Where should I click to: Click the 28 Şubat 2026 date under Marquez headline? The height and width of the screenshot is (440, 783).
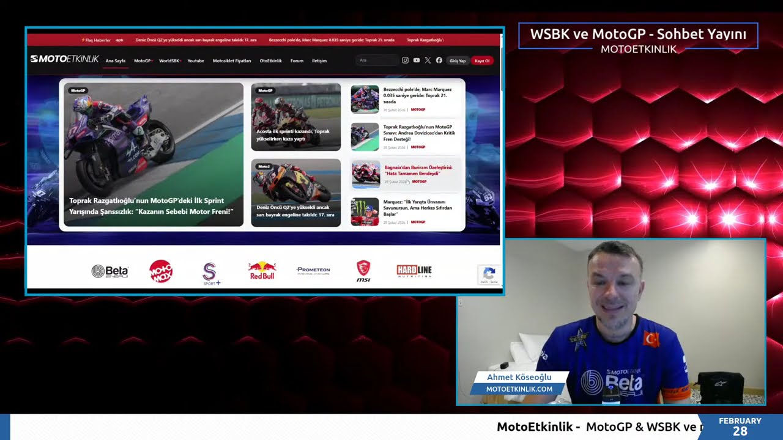point(395,222)
